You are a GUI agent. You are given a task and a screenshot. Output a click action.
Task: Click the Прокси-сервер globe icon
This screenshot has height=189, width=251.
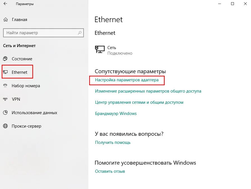(x=5, y=126)
